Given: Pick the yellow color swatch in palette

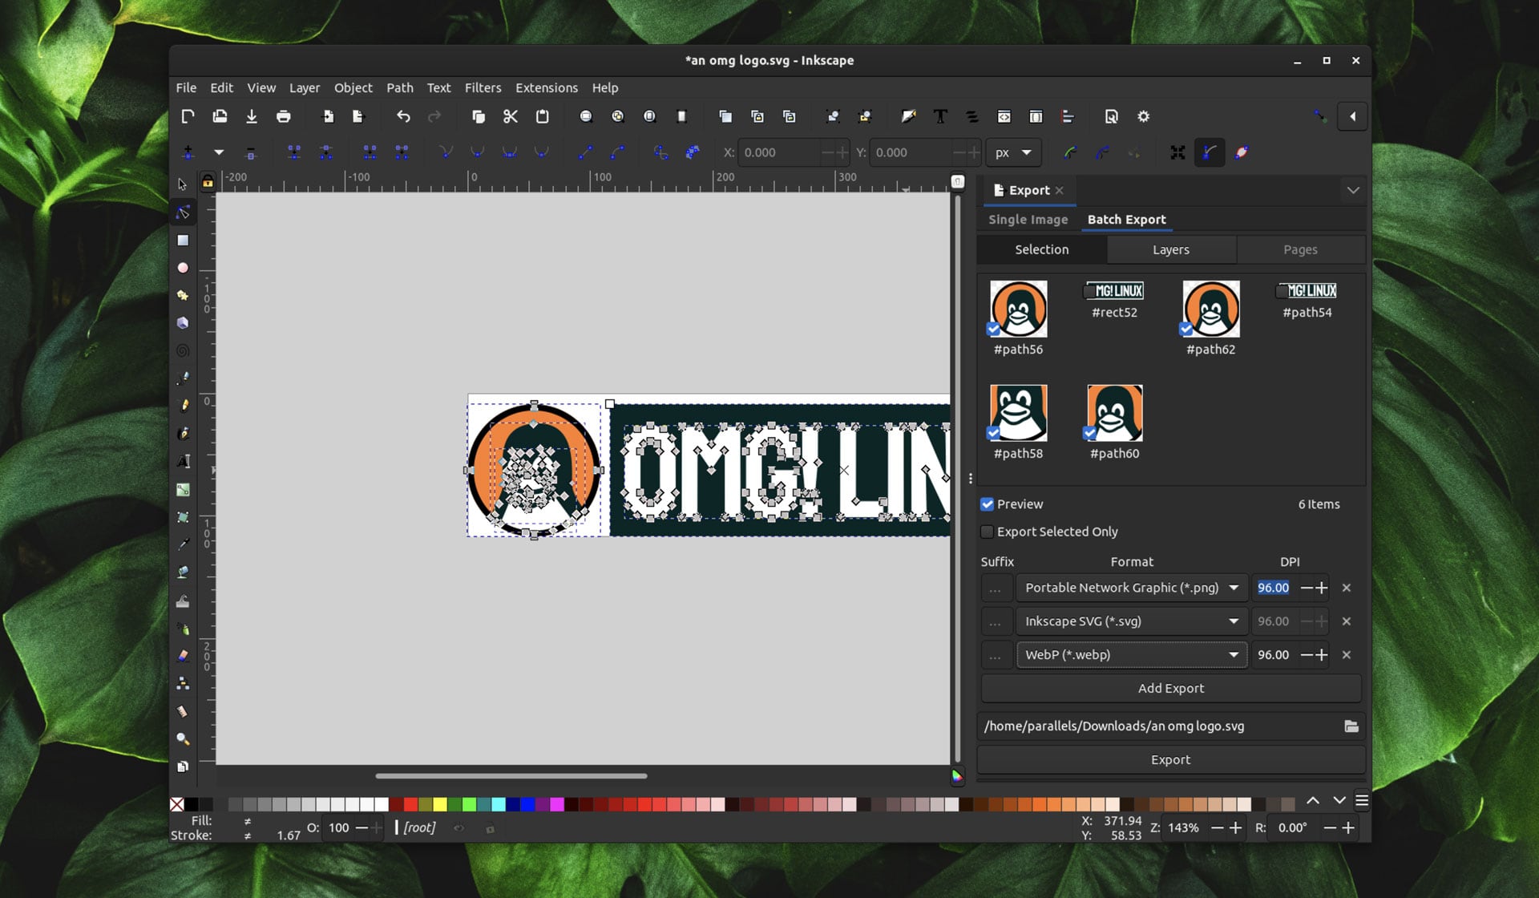Looking at the screenshot, I should pos(440,804).
